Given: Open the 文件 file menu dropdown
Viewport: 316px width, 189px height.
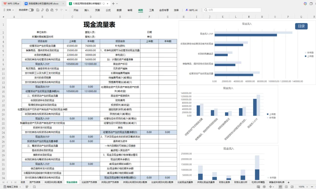Looking at the screenshot, I should pos(9,10).
